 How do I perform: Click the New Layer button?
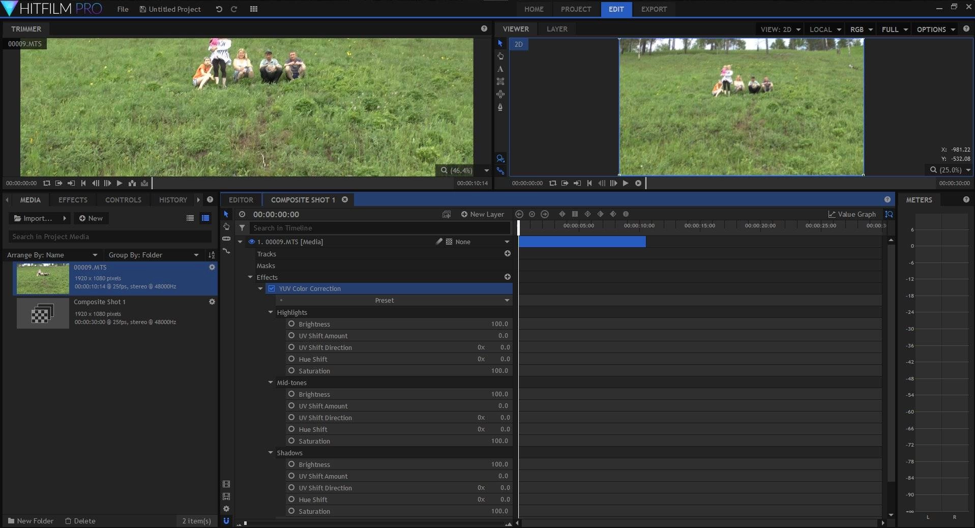tap(482, 214)
